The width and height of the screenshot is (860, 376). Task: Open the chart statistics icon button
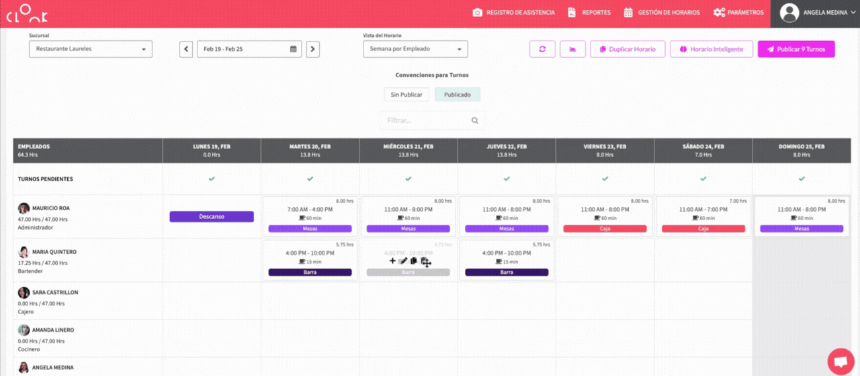[x=572, y=49]
